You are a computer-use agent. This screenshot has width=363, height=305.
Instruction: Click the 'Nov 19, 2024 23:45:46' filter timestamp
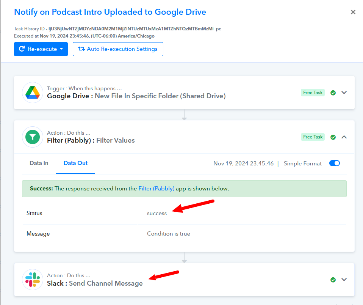point(243,164)
